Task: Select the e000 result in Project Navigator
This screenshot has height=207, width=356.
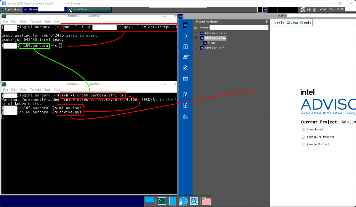Action: click(211, 43)
